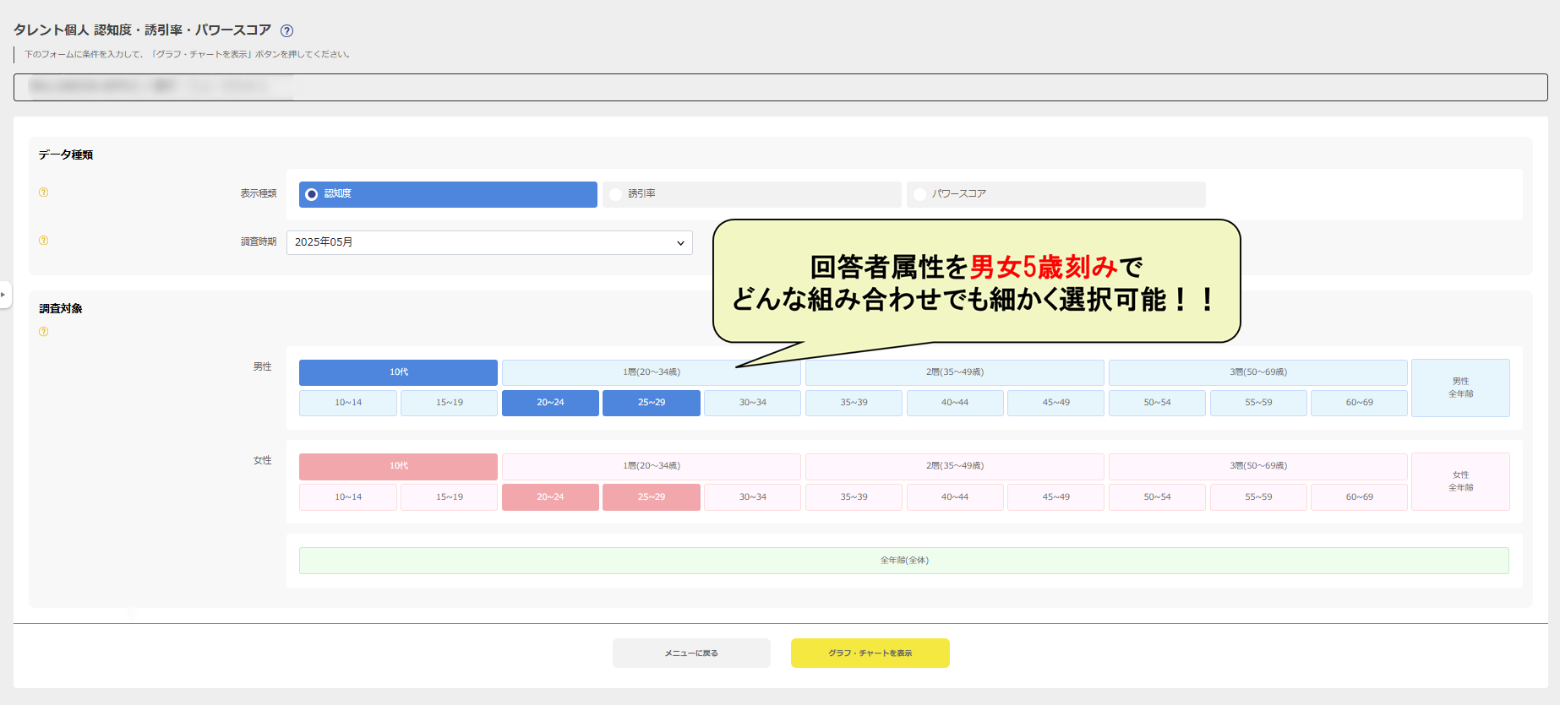Click the help icon next to 調査時期
The width and height of the screenshot is (1560, 705).
(x=44, y=241)
